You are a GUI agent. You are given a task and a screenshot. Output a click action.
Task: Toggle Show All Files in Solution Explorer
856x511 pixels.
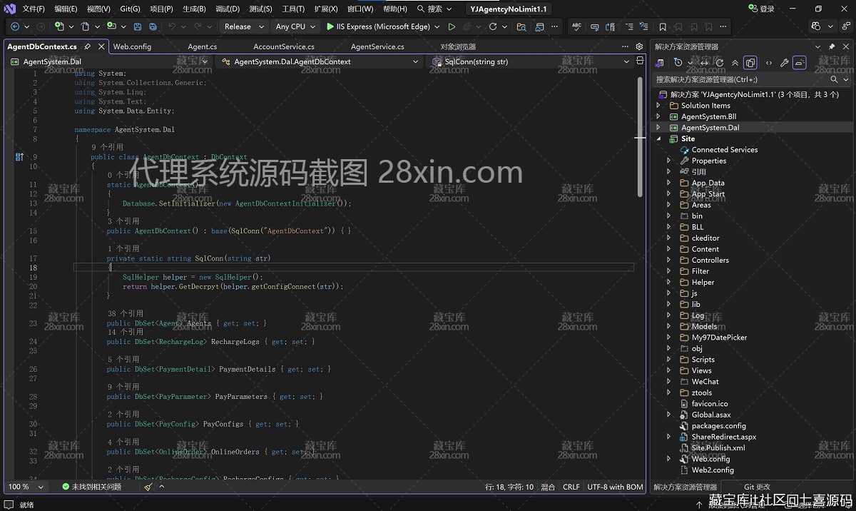749,63
